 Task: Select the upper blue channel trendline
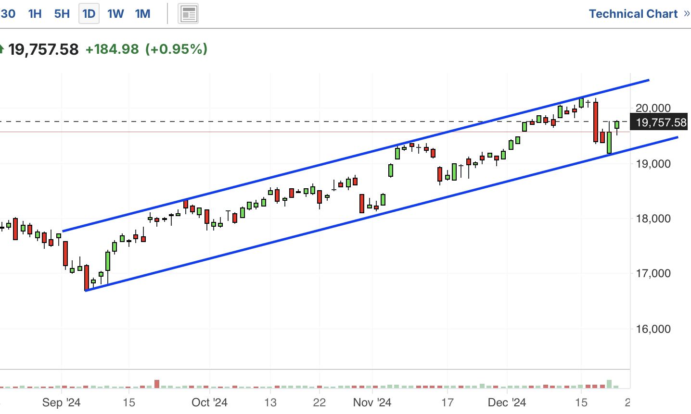click(356, 156)
